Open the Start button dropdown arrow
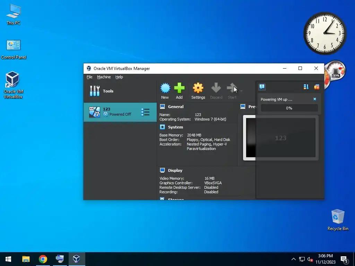The height and width of the screenshot is (266, 355). (241, 91)
